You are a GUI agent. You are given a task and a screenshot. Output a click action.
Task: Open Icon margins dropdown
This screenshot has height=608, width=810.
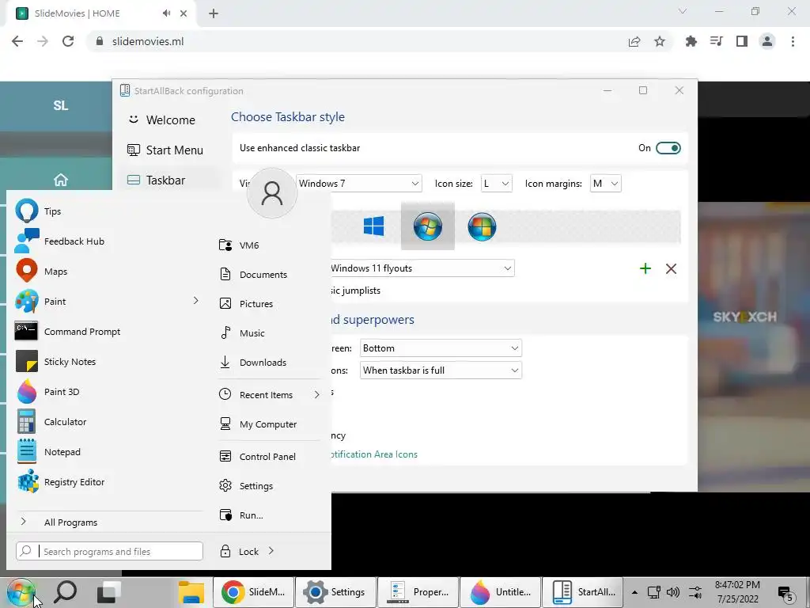point(605,184)
